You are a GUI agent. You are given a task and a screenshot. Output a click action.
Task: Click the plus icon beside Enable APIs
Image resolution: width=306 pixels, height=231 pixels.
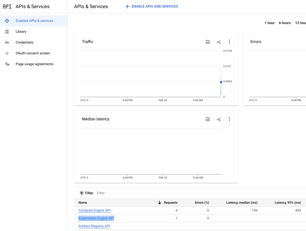coord(127,6)
